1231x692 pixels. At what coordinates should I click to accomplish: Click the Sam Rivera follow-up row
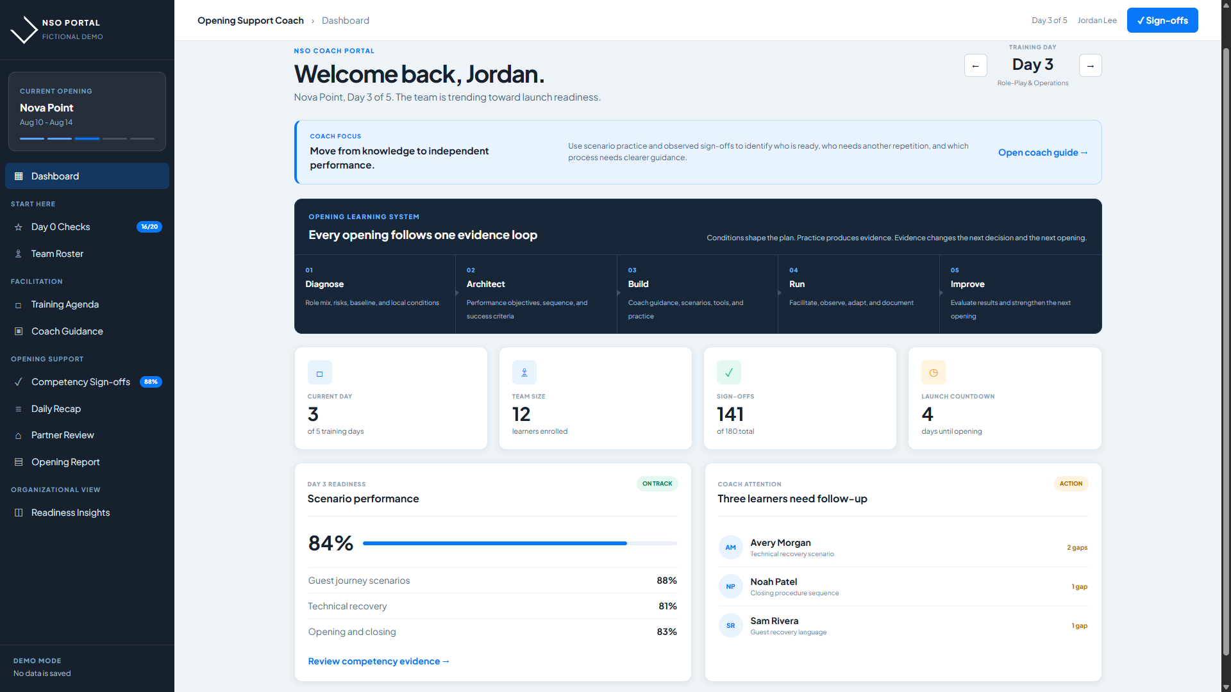[x=903, y=626]
